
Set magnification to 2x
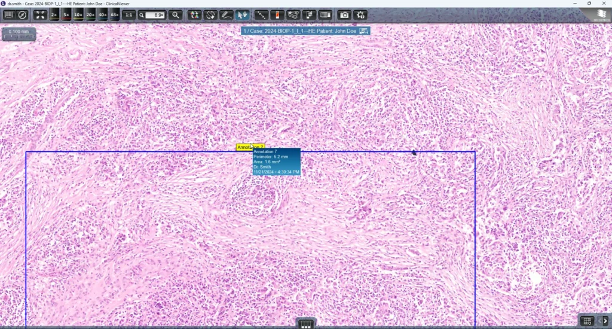pos(54,15)
